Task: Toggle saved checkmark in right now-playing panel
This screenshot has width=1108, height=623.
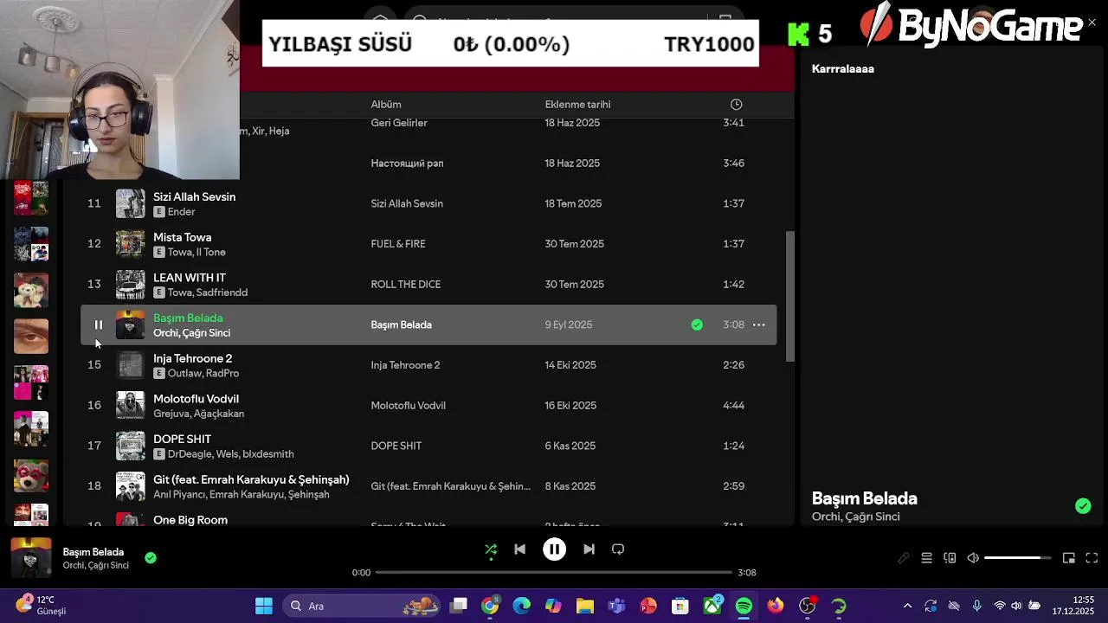Action: tap(1083, 506)
